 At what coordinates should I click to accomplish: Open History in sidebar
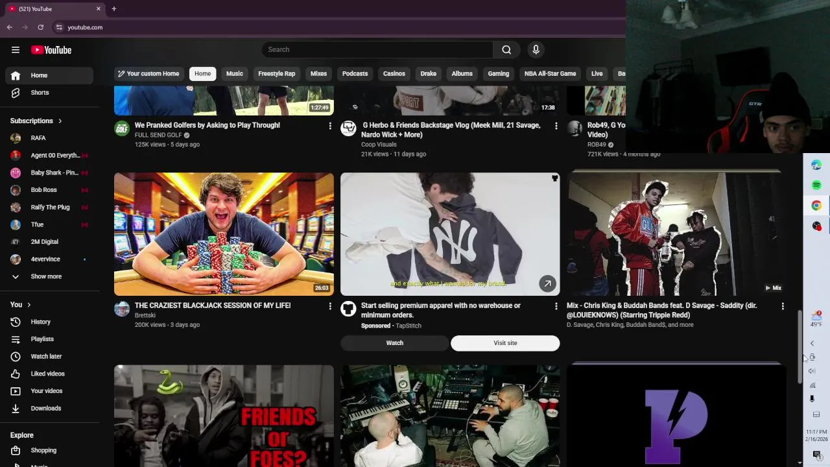[49, 322]
